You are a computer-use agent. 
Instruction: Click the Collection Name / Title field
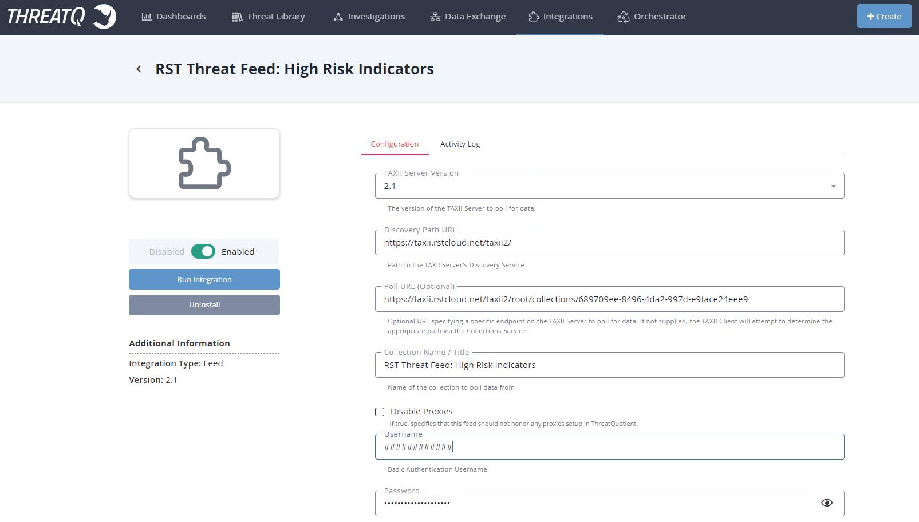click(x=609, y=365)
